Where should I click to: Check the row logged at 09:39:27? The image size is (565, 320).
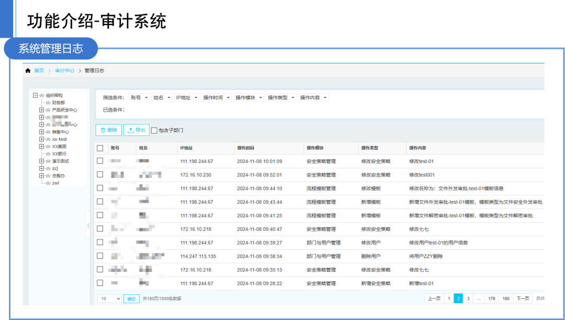(100, 242)
